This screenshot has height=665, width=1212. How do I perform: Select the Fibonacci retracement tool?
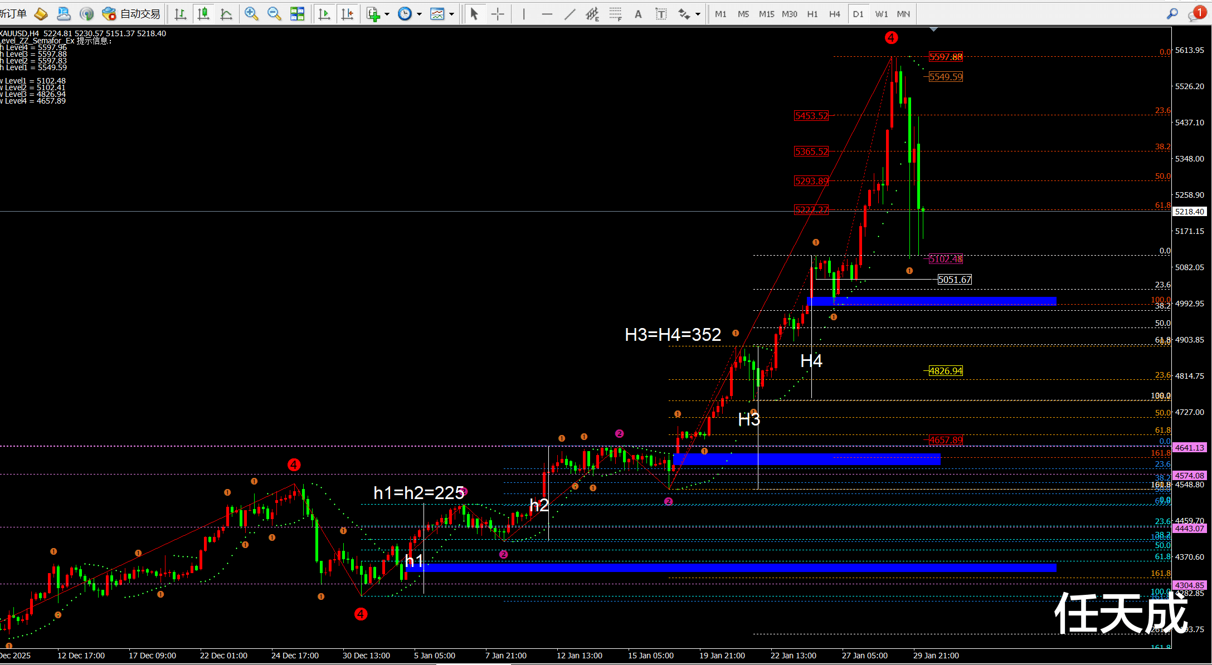point(615,14)
